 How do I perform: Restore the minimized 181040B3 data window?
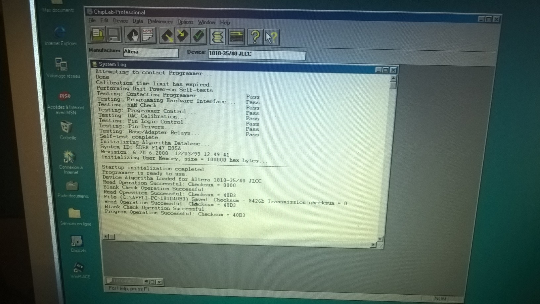[x=146, y=282]
